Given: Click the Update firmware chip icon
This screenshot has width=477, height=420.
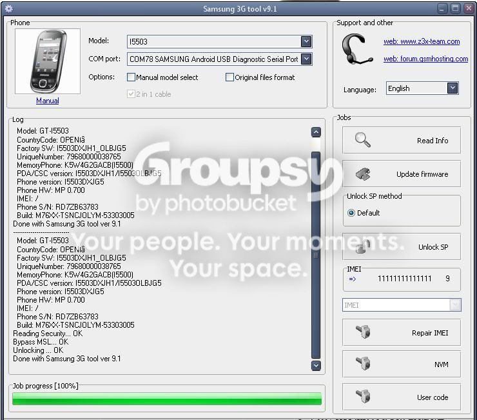Looking at the screenshot, I should (x=363, y=174).
